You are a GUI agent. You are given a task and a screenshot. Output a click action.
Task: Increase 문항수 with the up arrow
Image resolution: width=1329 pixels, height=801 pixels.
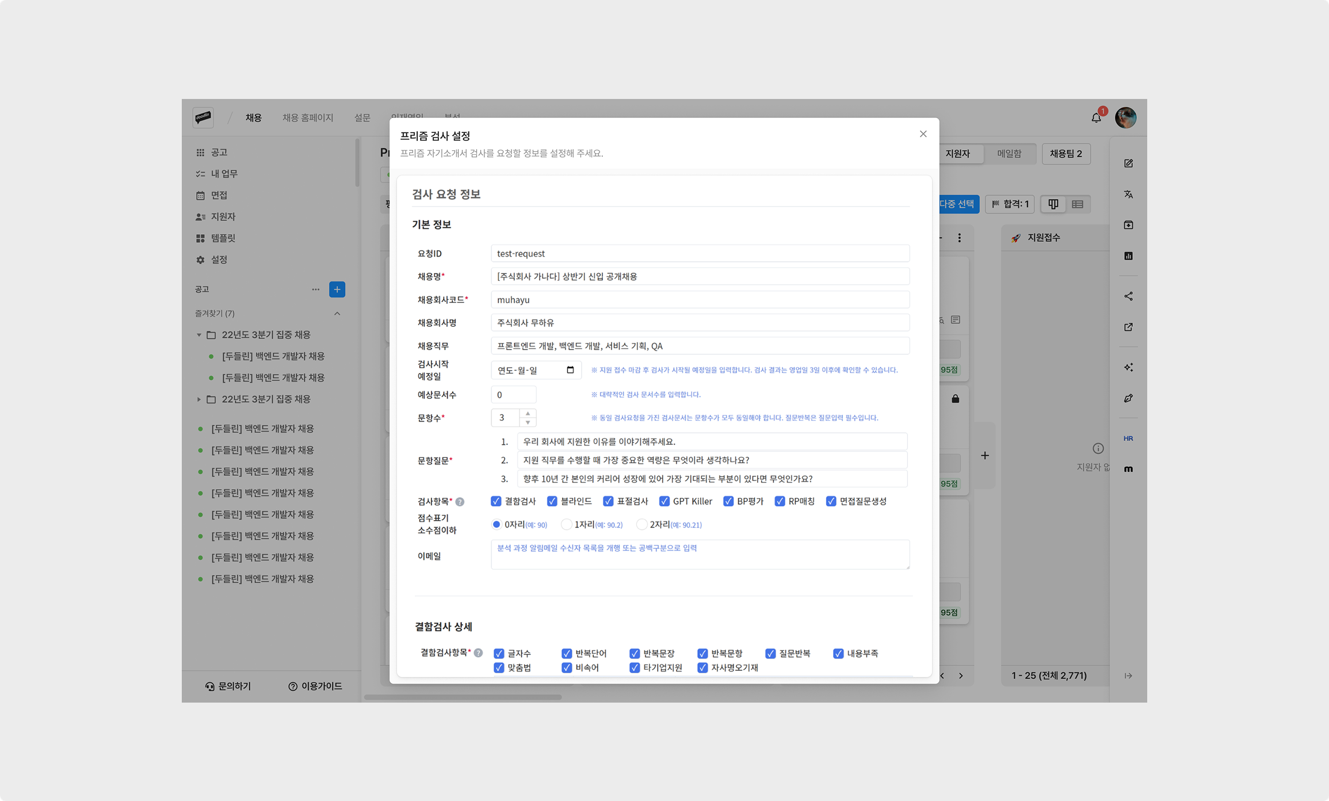[x=528, y=414]
